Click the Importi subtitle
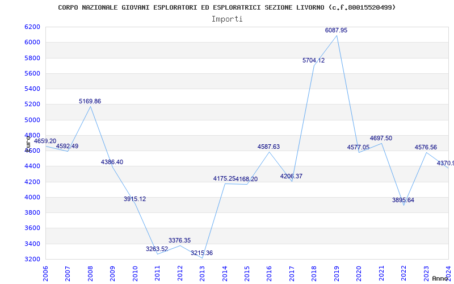The image size is (454, 284). tap(227, 19)
